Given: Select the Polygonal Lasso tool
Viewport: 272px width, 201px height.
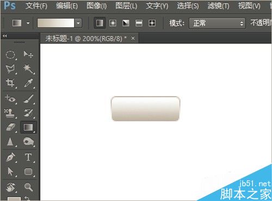Looking at the screenshot, I should point(10,69).
